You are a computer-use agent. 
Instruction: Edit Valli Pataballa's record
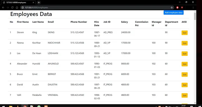(x=185, y=96)
